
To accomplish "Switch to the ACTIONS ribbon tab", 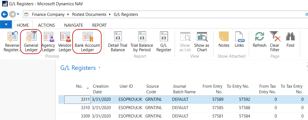I will coord(46,25).
